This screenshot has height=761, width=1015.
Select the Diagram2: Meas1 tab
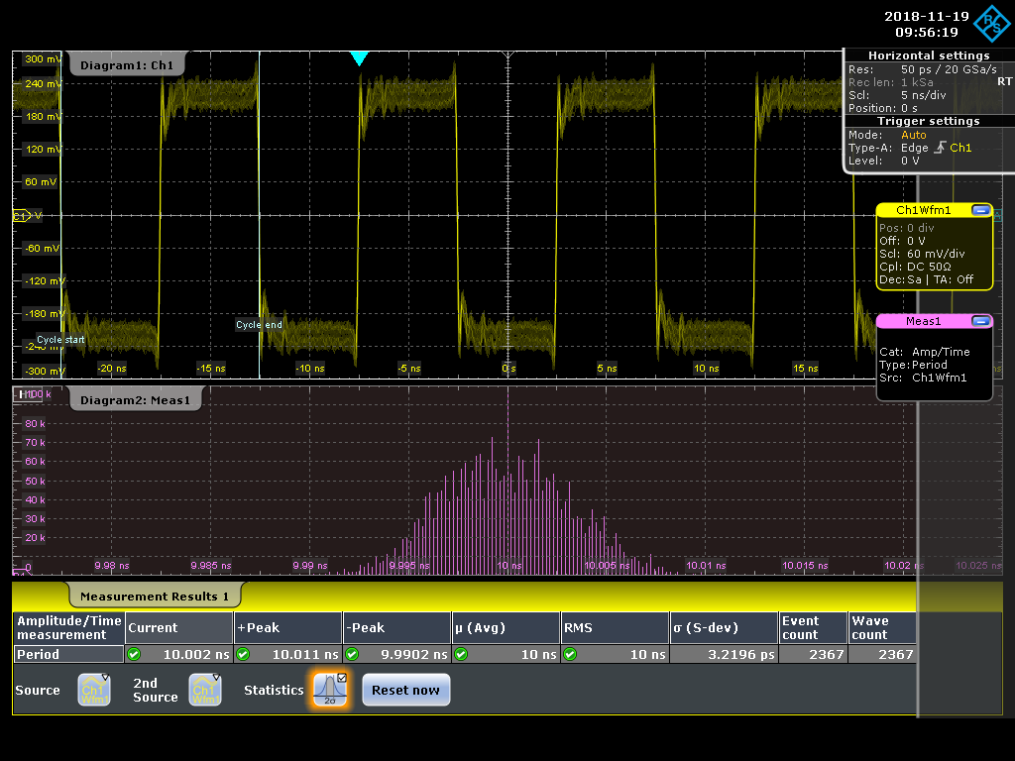click(x=135, y=400)
